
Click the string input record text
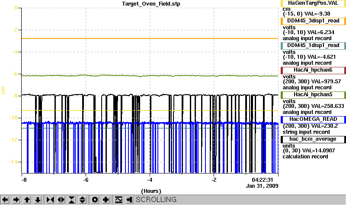click(306, 132)
